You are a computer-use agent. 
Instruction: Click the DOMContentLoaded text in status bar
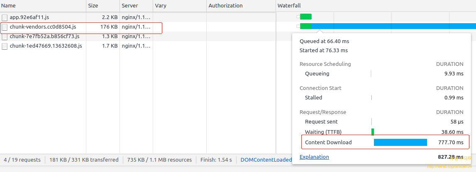click(x=266, y=160)
